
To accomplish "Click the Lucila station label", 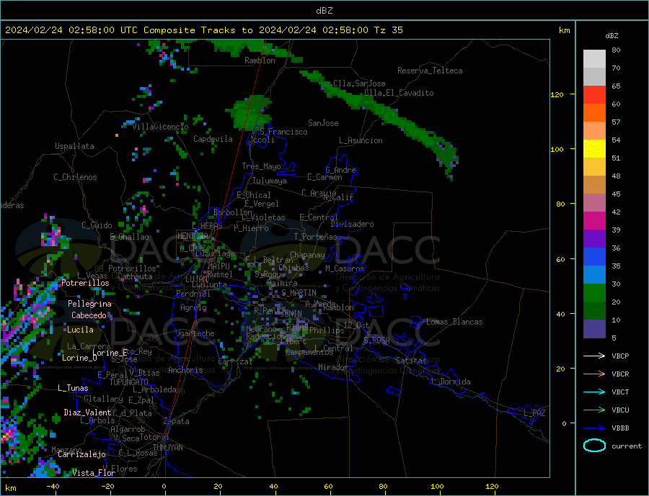I will click(80, 330).
